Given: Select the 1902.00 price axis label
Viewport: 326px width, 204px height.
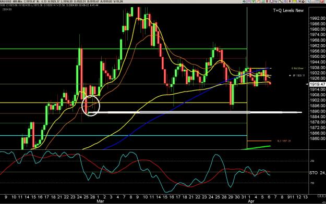Looking at the screenshot, I should coord(318,100).
